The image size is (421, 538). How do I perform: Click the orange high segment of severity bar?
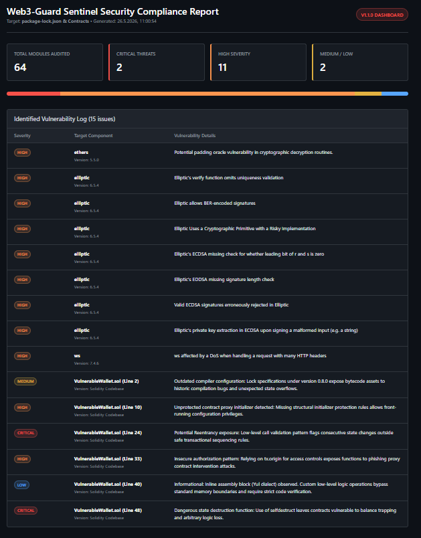tap(207, 94)
